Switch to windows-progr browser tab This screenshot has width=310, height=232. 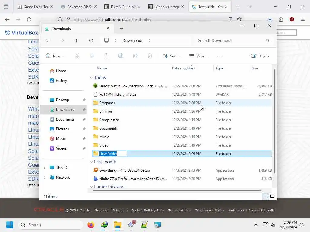[x=166, y=7]
